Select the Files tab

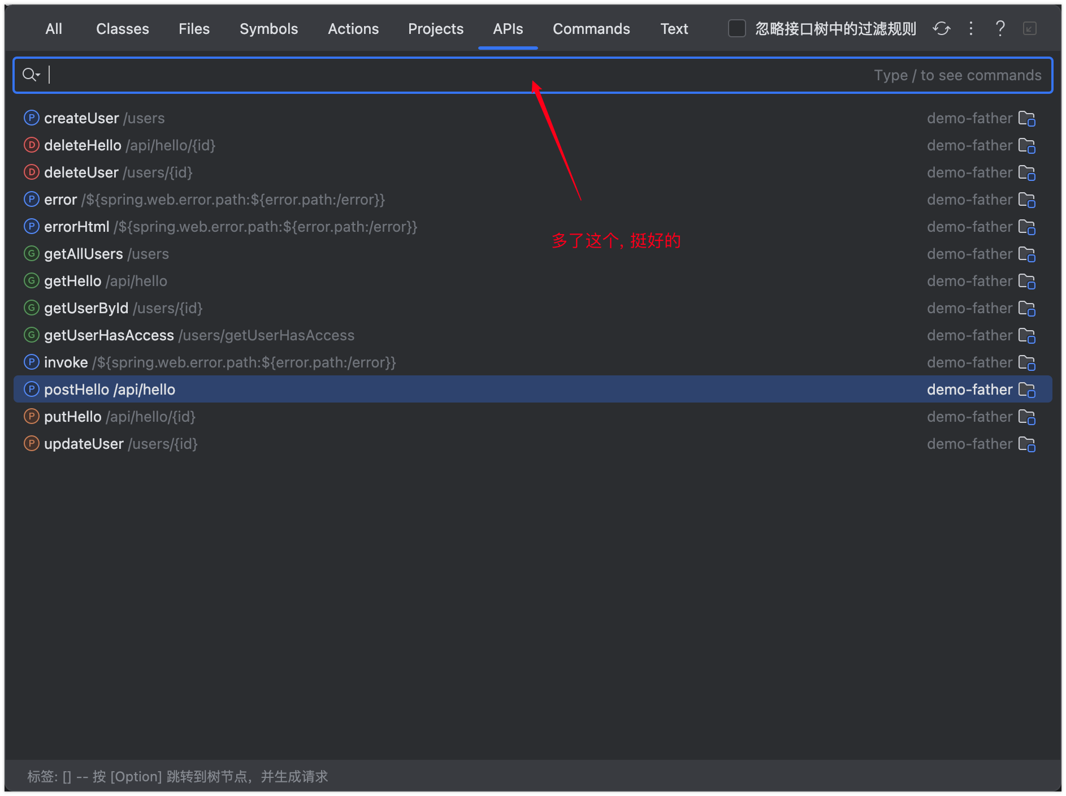[x=194, y=29]
